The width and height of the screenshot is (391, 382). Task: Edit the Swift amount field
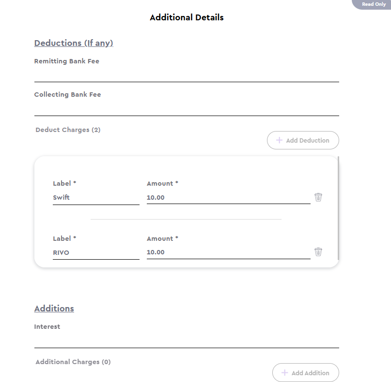click(x=228, y=198)
